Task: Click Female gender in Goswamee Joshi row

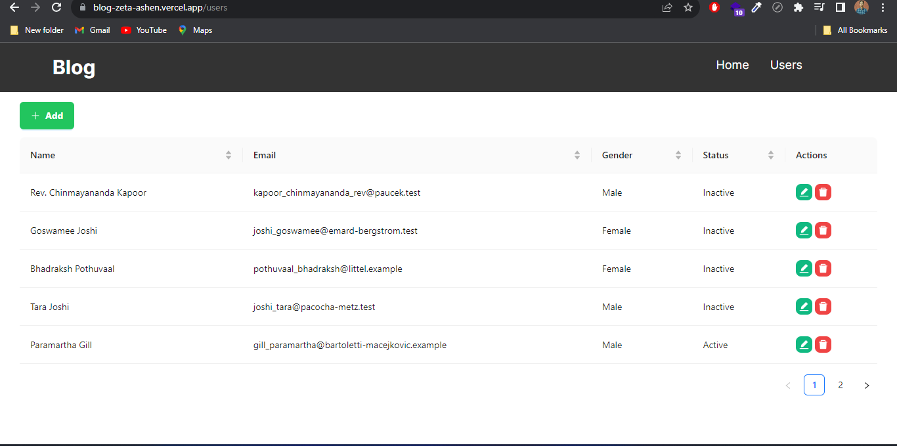Action: coord(617,231)
